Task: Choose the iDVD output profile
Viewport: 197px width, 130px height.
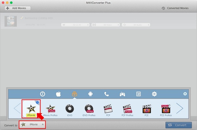Action: 70,111
